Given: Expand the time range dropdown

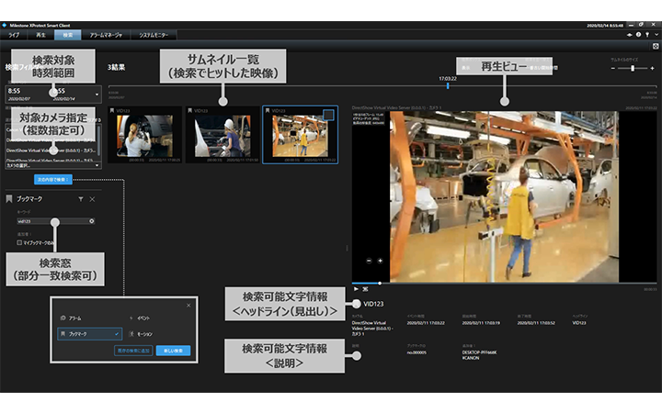Looking at the screenshot, I should tap(97, 95).
